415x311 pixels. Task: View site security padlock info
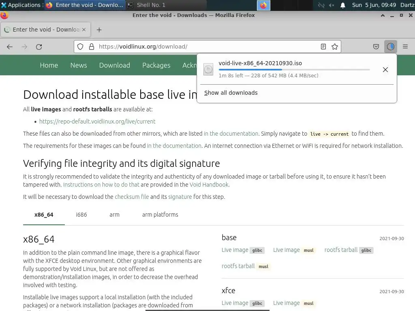coord(92,47)
